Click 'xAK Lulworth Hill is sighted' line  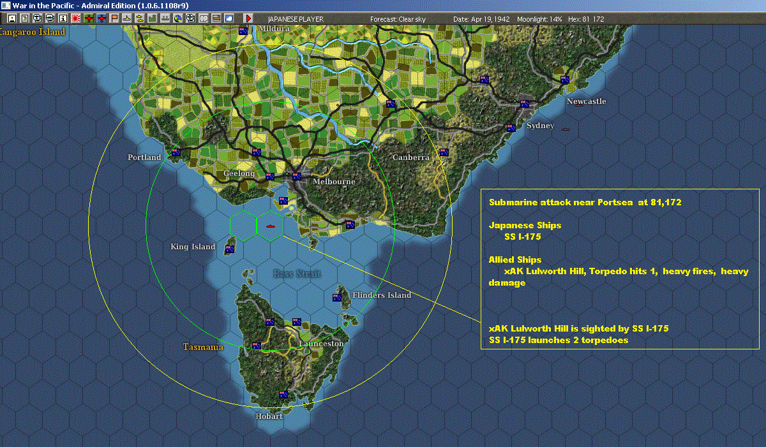tap(579, 328)
